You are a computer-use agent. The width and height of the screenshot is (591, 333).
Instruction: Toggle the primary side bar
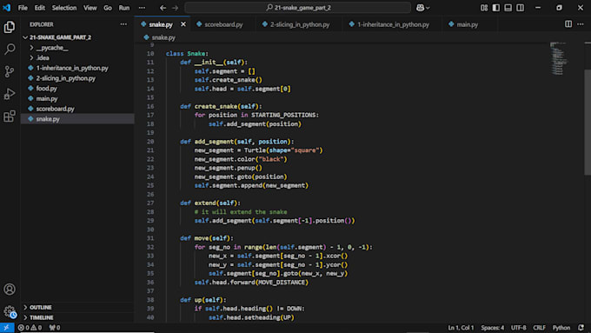pyautogui.click(x=496, y=8)
